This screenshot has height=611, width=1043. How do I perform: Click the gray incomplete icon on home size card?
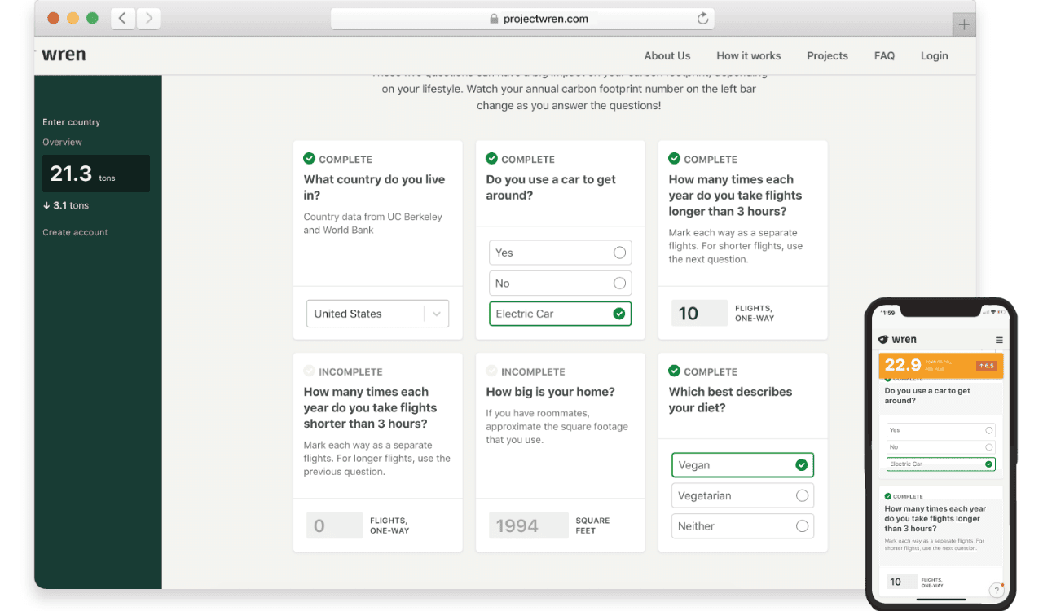(x=491, y=371)
